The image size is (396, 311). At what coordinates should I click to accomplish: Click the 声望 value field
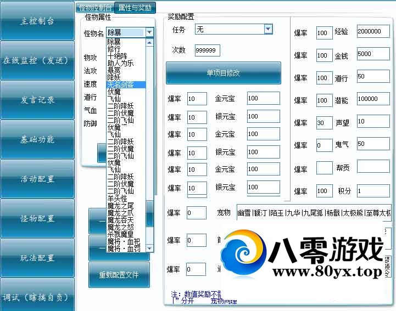tap(373, 121)
